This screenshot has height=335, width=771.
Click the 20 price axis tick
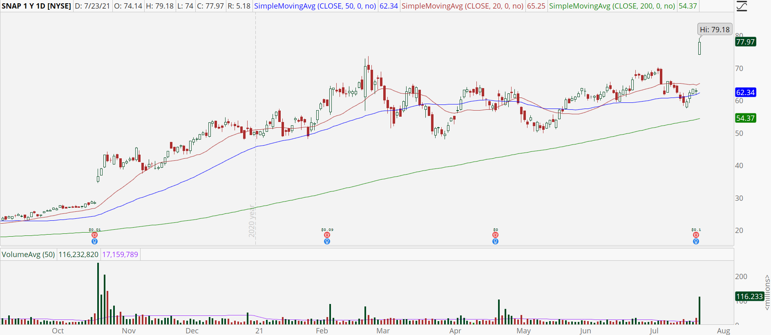click(x=739, y=231)
